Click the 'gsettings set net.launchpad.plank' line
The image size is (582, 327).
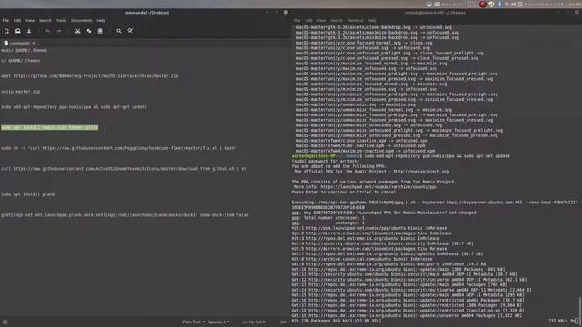coord(125,214)
